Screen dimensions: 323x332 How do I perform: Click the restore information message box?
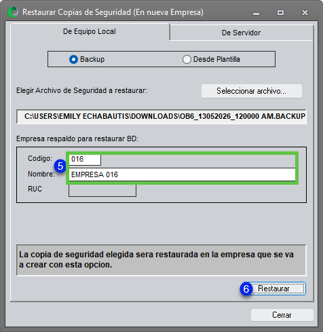click(x=161, y=260)
